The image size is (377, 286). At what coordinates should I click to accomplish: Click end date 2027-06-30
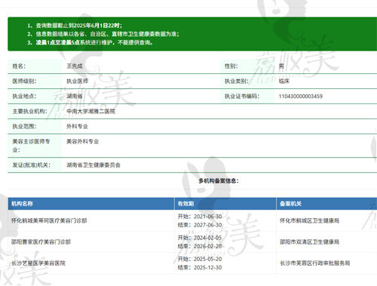(x=207, y=225)
